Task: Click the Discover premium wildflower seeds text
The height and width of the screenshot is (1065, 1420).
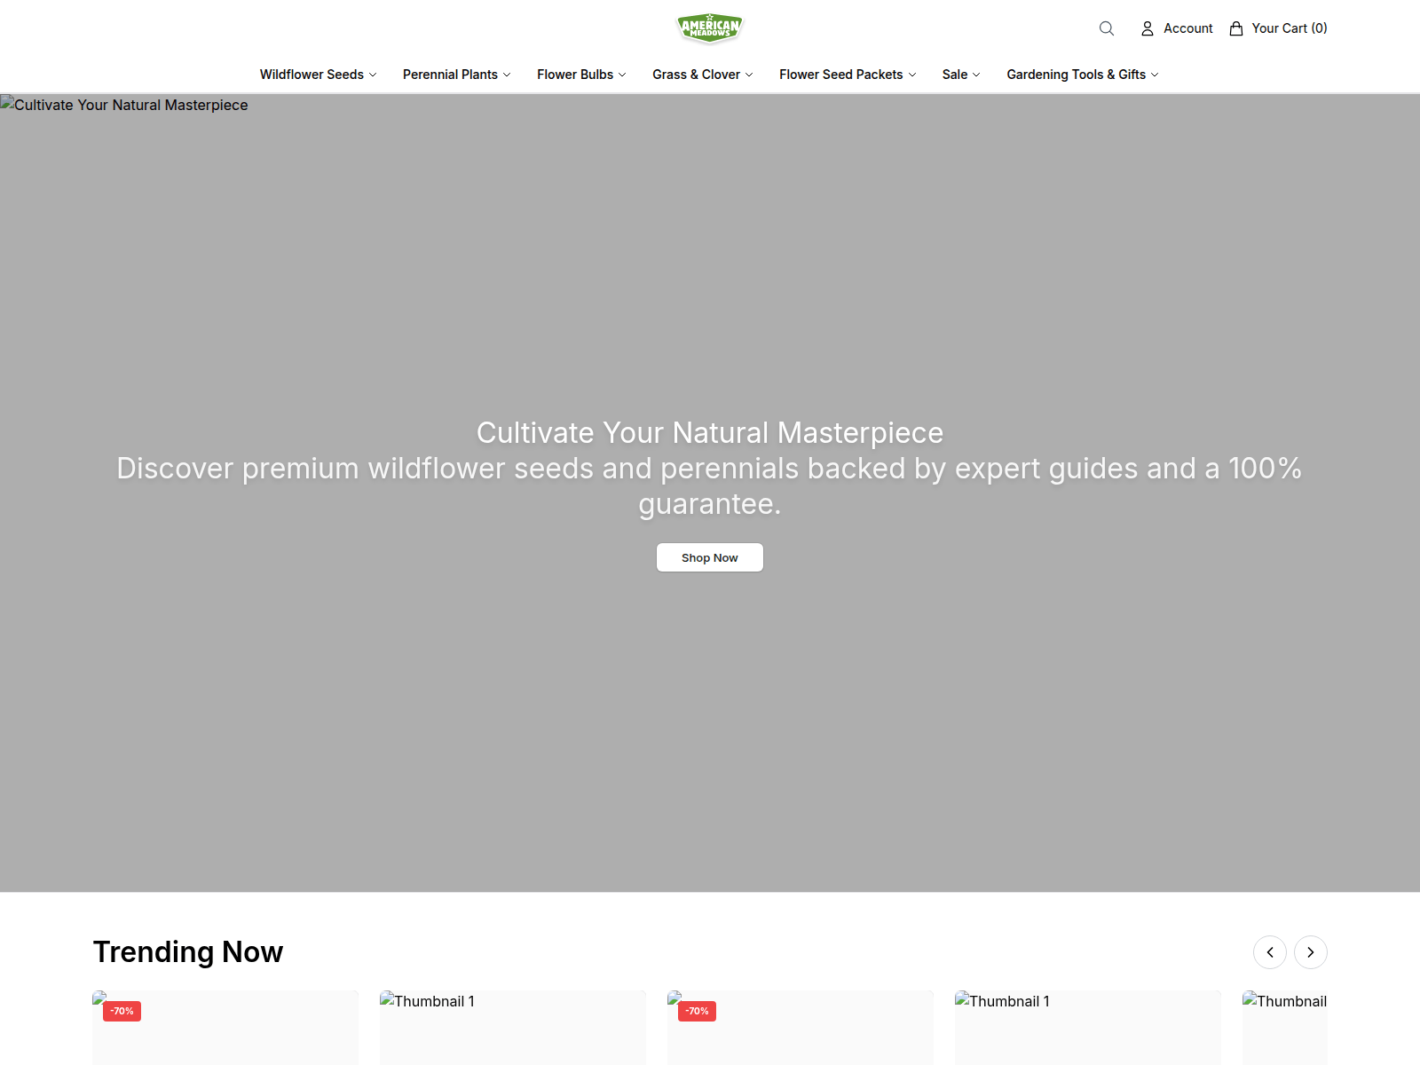Action: pos(710,485)
